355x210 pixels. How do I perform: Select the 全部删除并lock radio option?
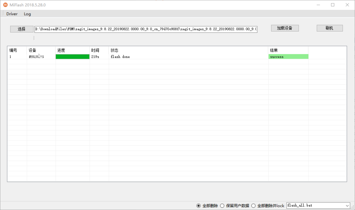click(253, 205)
